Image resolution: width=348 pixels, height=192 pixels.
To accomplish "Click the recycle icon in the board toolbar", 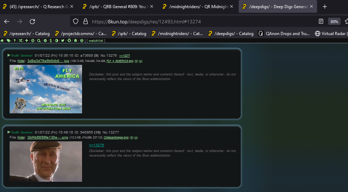I will (x=69, y=40).
